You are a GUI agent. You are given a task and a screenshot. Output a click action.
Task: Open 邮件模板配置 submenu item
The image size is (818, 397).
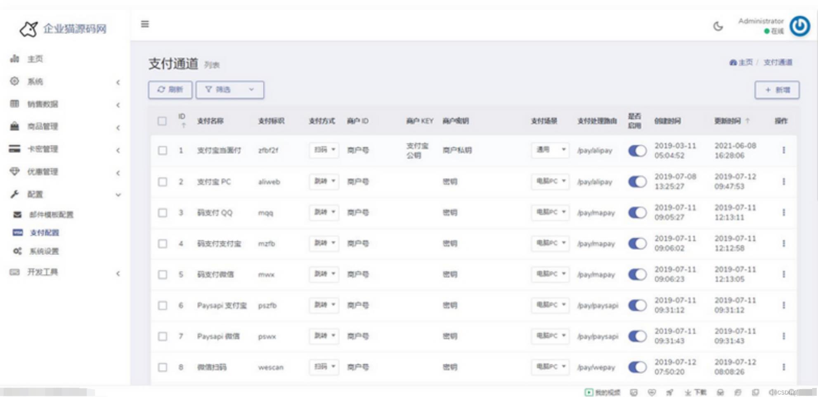51,214
